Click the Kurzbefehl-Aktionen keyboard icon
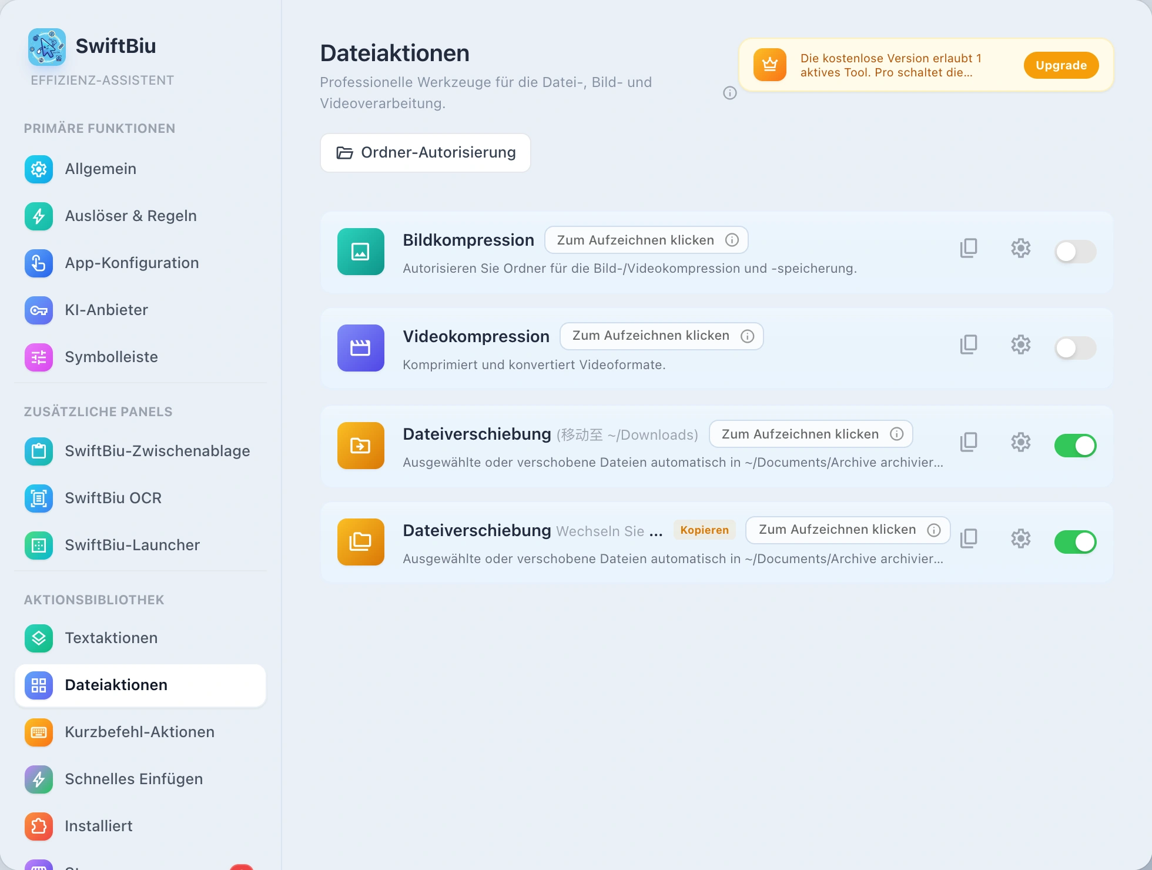This screenshot has height=870, width=1152. click(x=39, y=732)
